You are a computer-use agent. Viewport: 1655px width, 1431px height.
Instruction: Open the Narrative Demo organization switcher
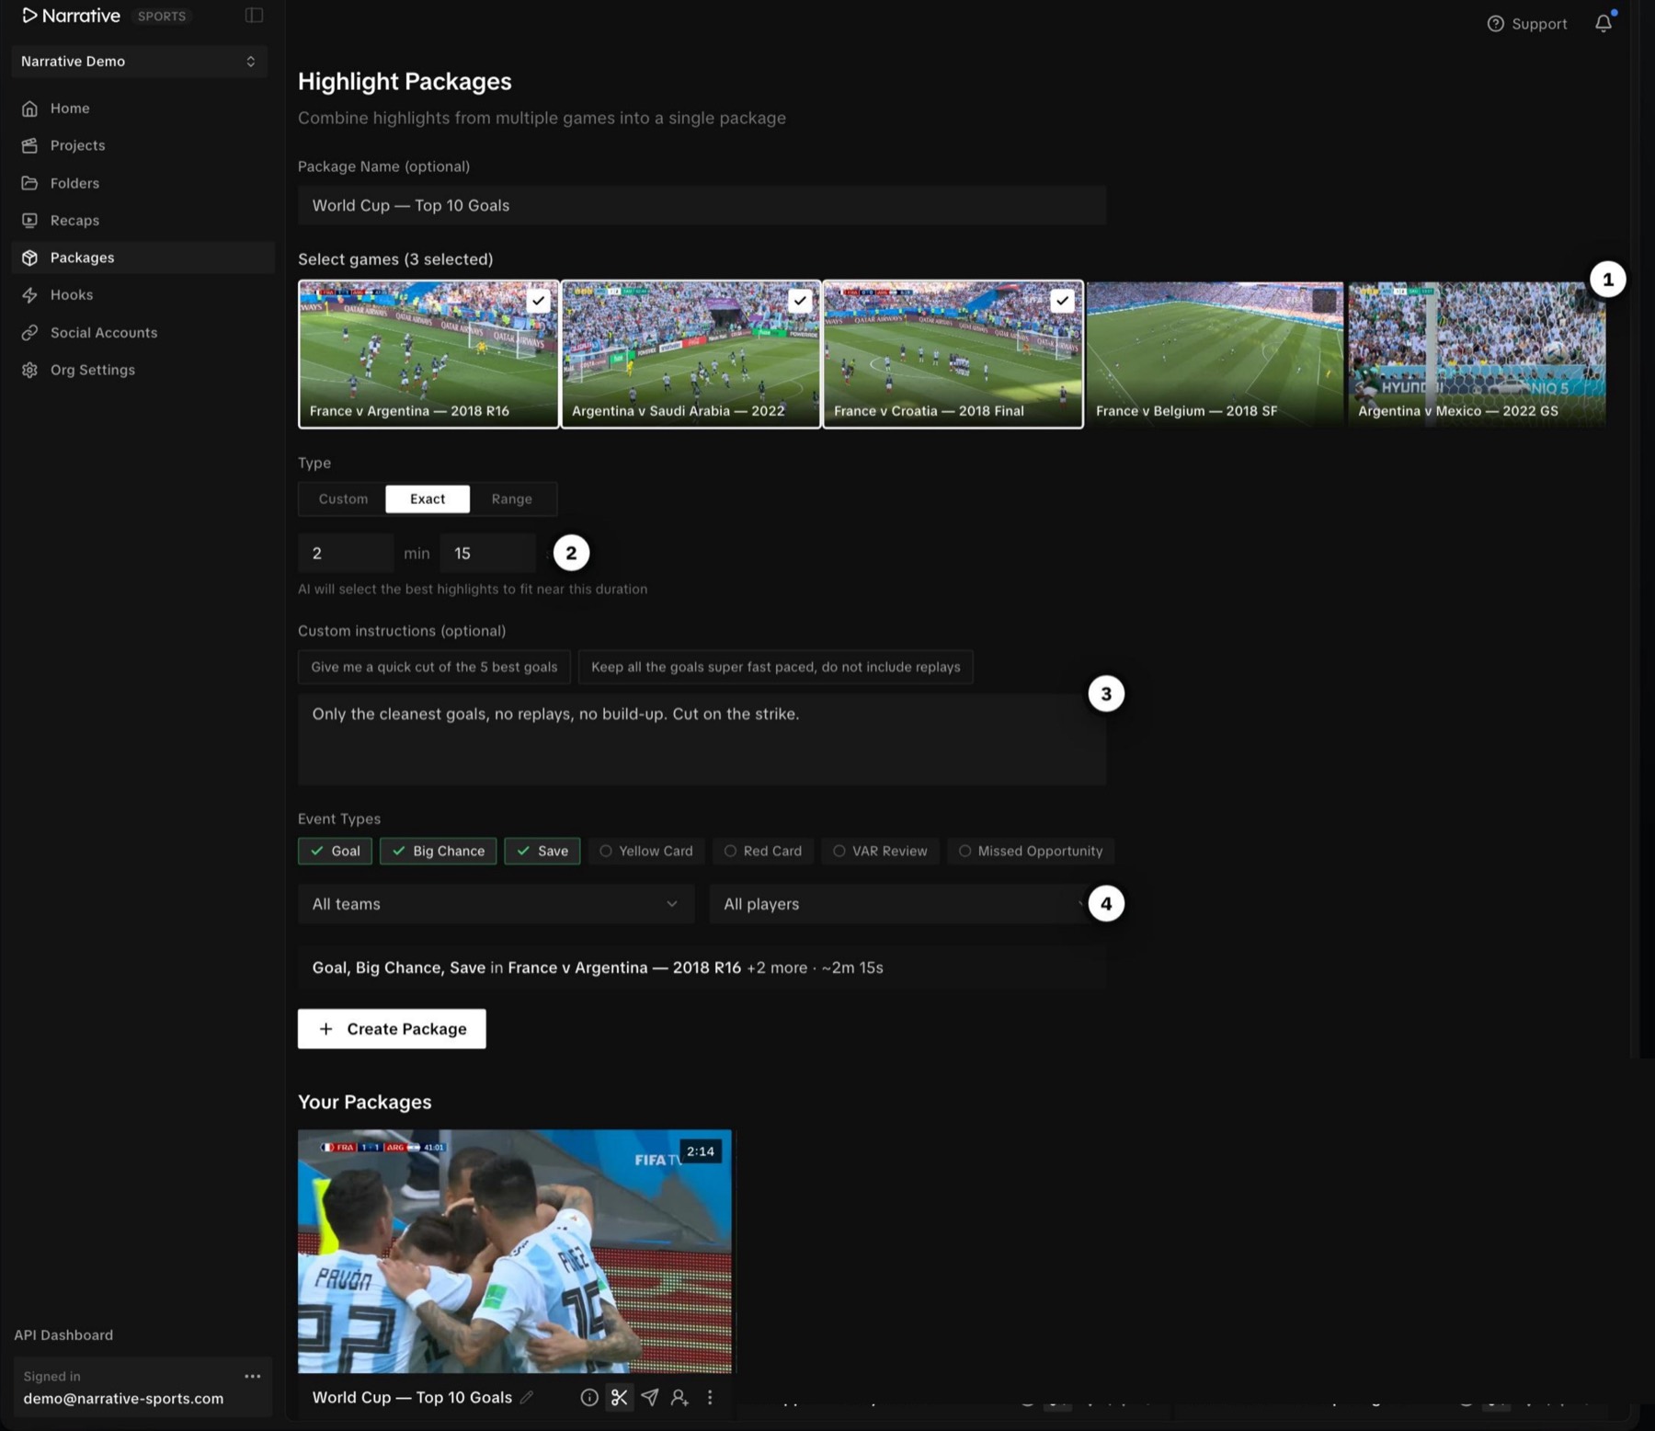tap(140, 62)
